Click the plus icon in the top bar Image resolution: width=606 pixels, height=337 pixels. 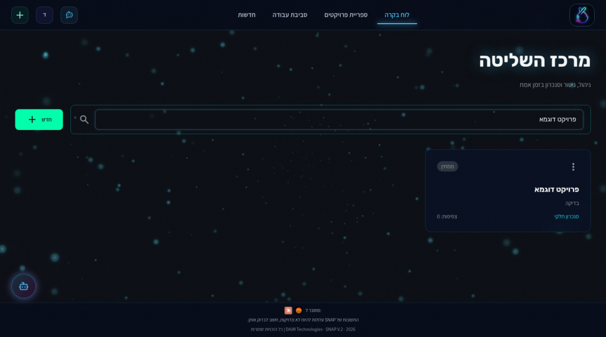[x=20, y=15]
